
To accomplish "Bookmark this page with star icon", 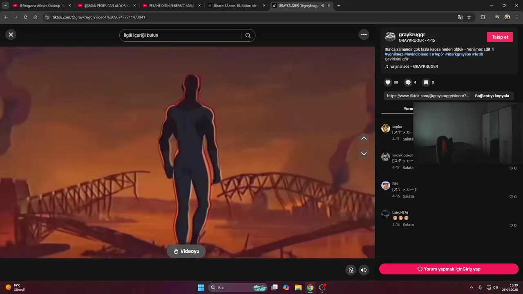I will [x=469, y=17].
